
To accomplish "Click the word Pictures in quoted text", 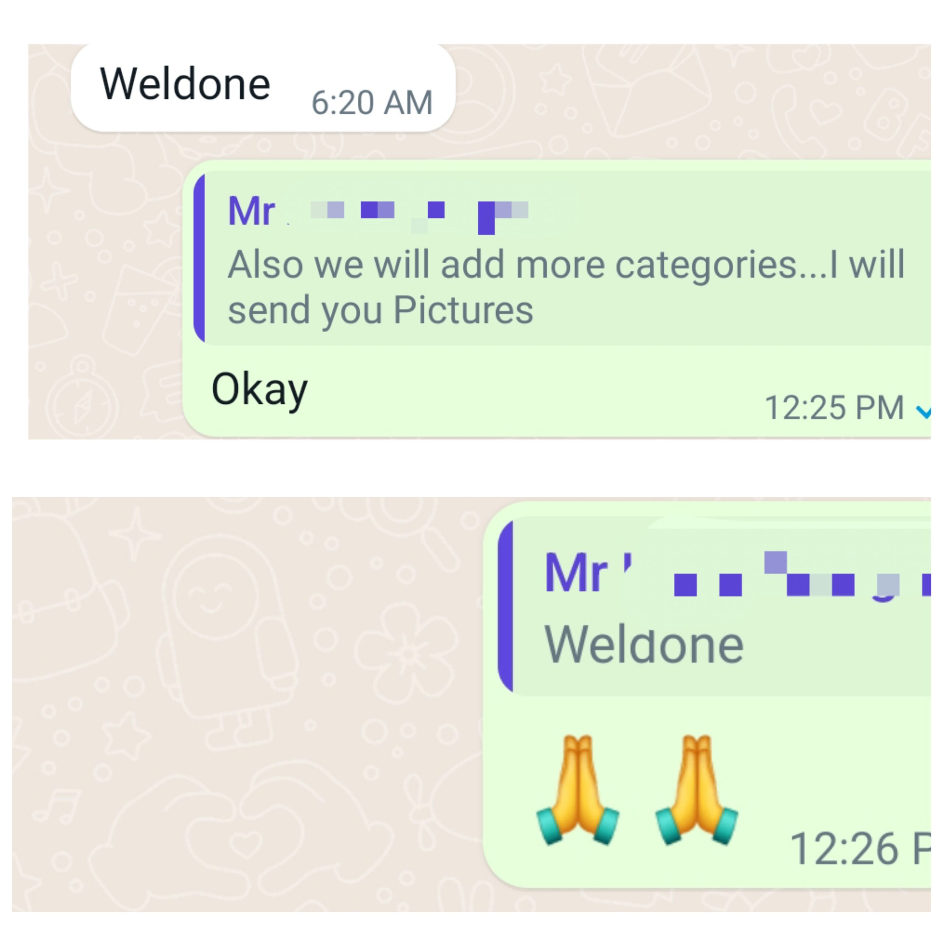I will [x=463, y=310].
